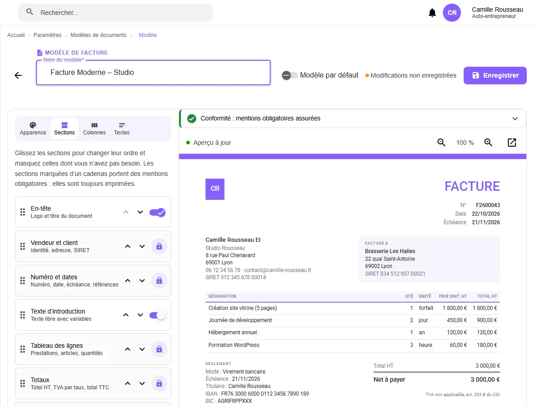Move Tableau des lignes section up
This screenshot has height=406, width=534.
(128, 349)
